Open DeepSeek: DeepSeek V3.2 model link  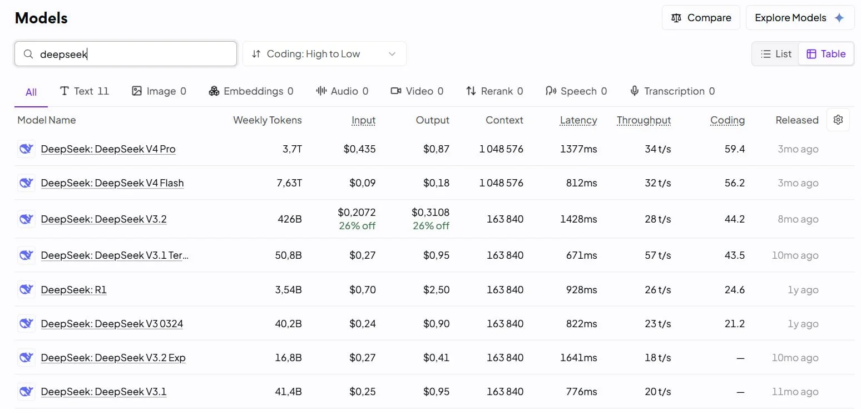104,219
